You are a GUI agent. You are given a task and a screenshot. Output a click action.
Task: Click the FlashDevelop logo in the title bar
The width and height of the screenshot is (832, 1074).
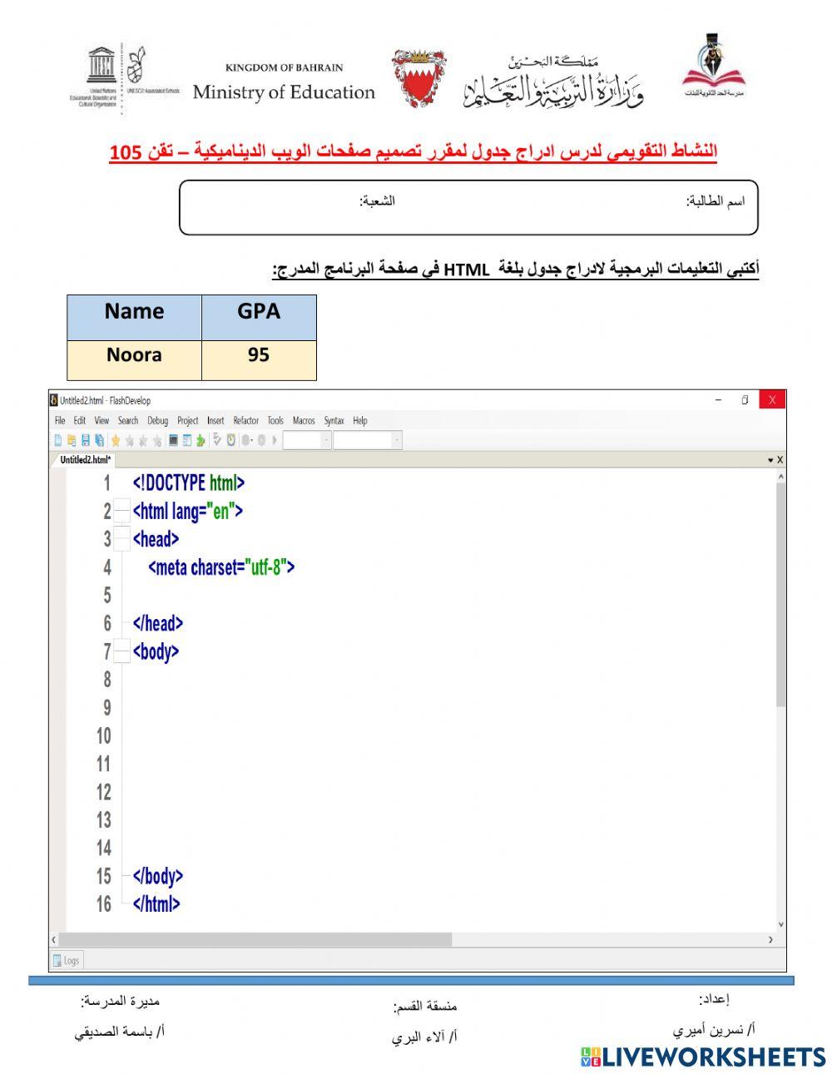pos(53,399)
